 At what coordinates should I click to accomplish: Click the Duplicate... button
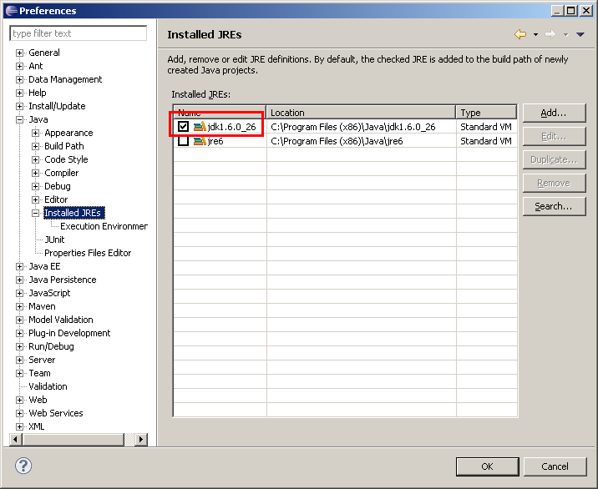point(554,159)
